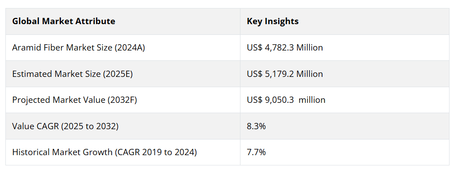Screen dimensions: 454x169
Task: Click the (2024A) year label text
Action: point(130,47)
